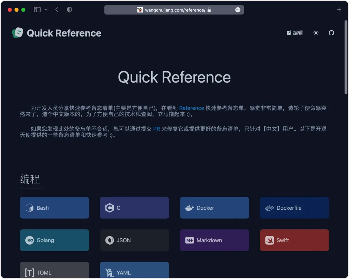Click the new tab plus button
Viewport: 349px width, 279px height.
(339, 10)
